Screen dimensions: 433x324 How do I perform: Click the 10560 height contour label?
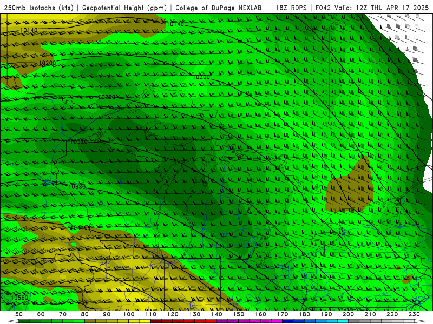click(19, 298)
